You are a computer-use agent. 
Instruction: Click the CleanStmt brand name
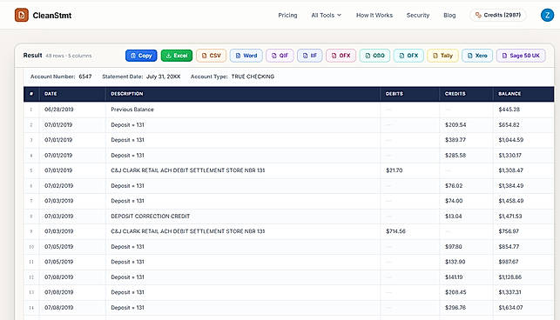click(x=52, y=16)
